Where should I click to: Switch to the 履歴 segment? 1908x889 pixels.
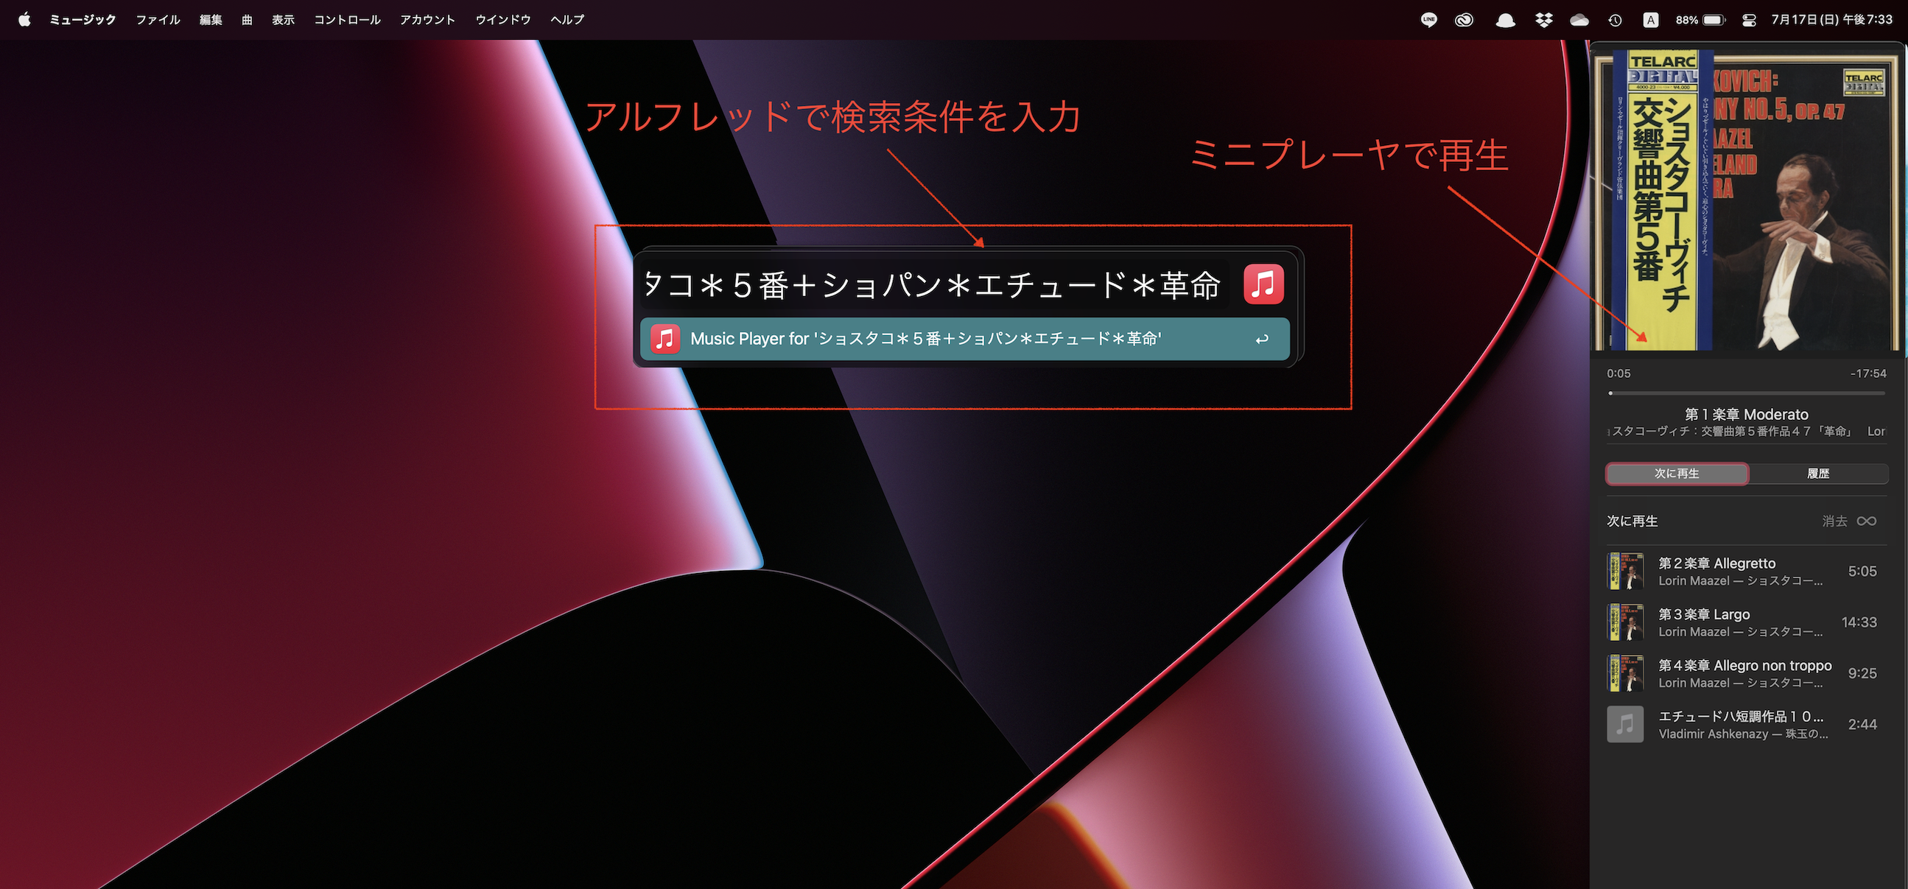click(1817, 474)
